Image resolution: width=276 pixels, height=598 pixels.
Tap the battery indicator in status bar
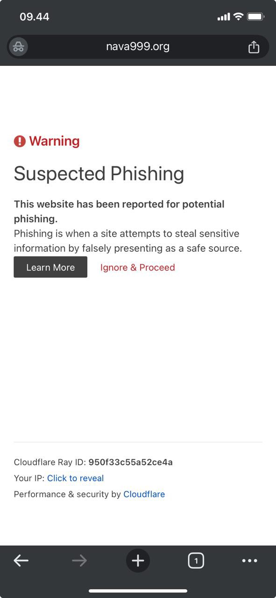point(255,17)
